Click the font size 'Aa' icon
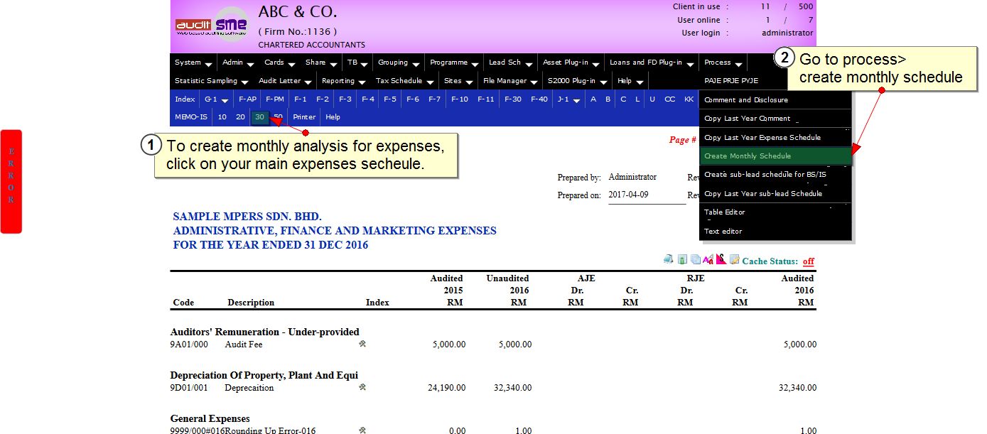Image resolution: width=987 pixels, height=434 pixels. point(708,260)
